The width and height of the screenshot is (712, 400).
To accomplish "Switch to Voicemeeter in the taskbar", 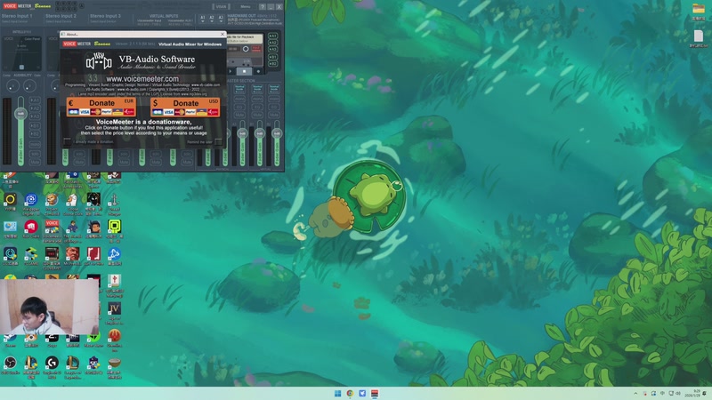I will click(375, 393).
